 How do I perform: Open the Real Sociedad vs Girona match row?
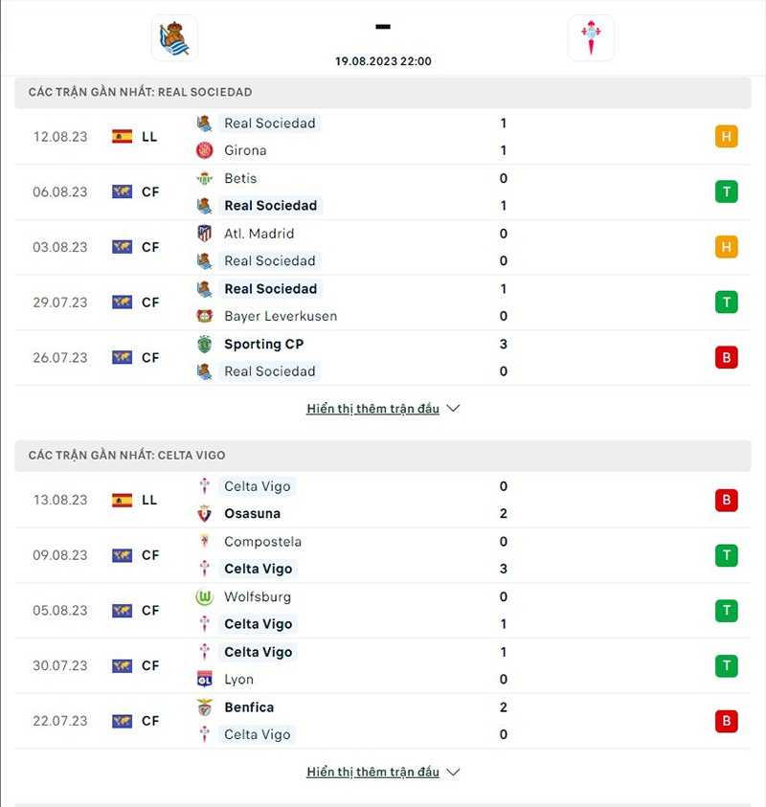[383, 137]
